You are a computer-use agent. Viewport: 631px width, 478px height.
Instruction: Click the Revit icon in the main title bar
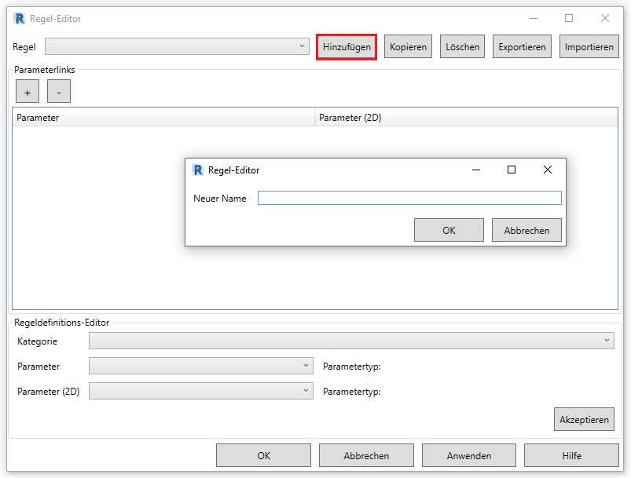[x=20, y=18]
